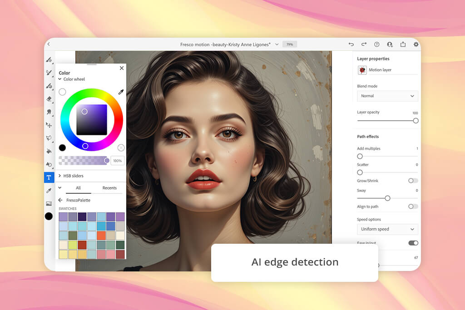Select the Shapes tool in toolbar

point(49,164)
